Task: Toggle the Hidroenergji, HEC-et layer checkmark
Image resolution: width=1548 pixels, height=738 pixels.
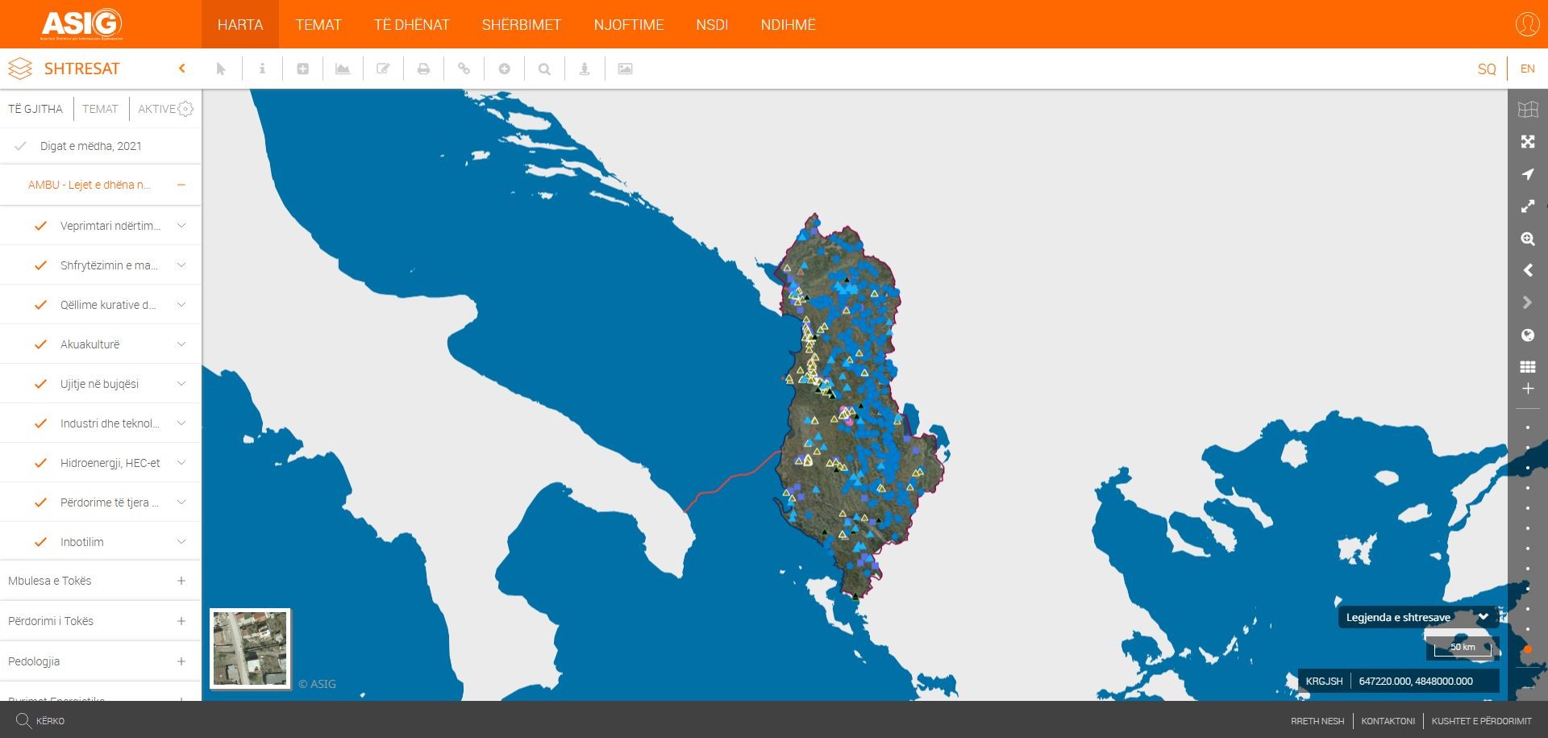Action: pos(40,463)
